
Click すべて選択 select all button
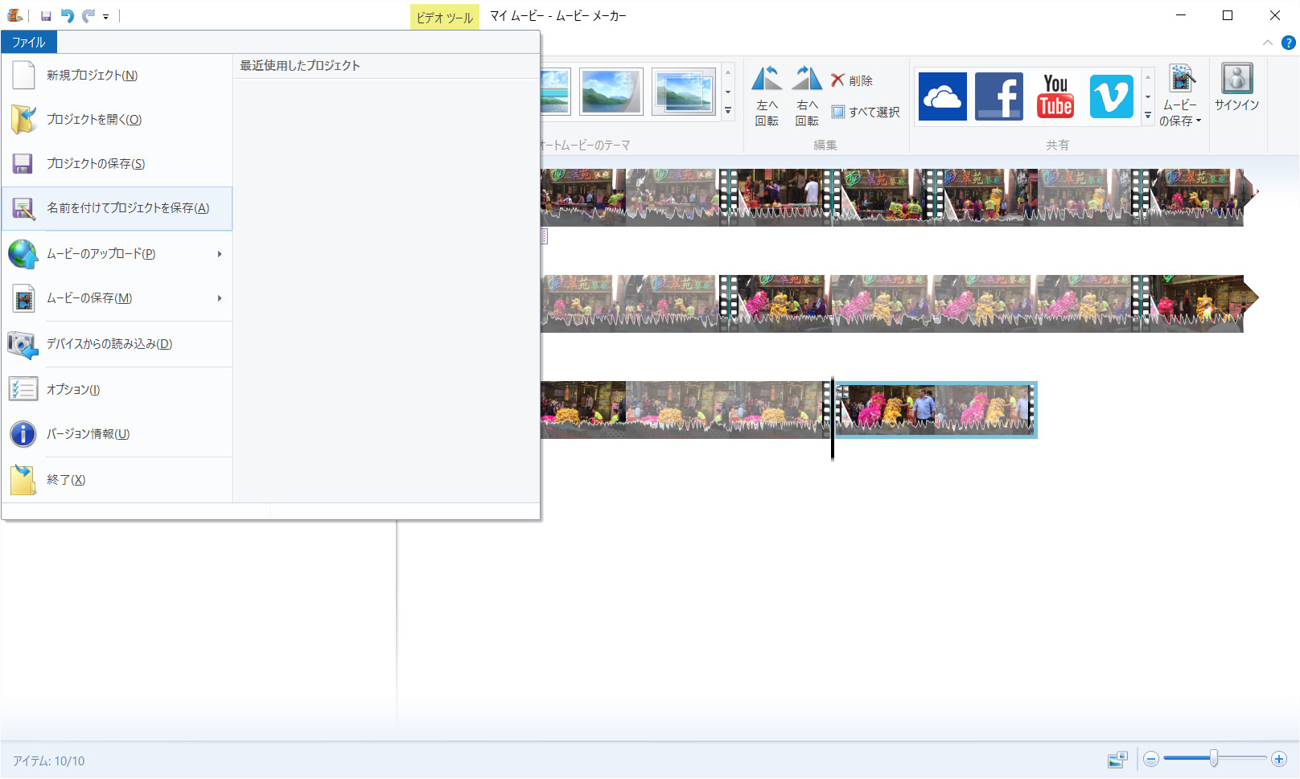point(866,112)
